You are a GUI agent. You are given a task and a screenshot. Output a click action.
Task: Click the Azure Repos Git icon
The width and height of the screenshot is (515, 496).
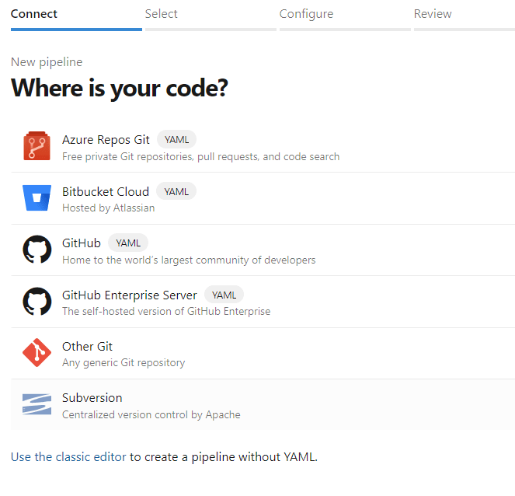coord(37,146)
